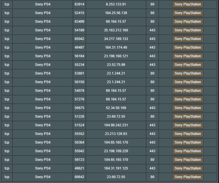Open Sony PlayStation button beside 23.52.75.99
Viewport: 219px width, 183px height.
188,65
